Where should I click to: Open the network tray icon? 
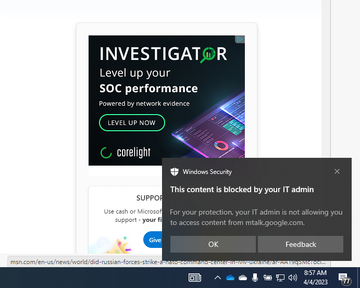(280, 278)
